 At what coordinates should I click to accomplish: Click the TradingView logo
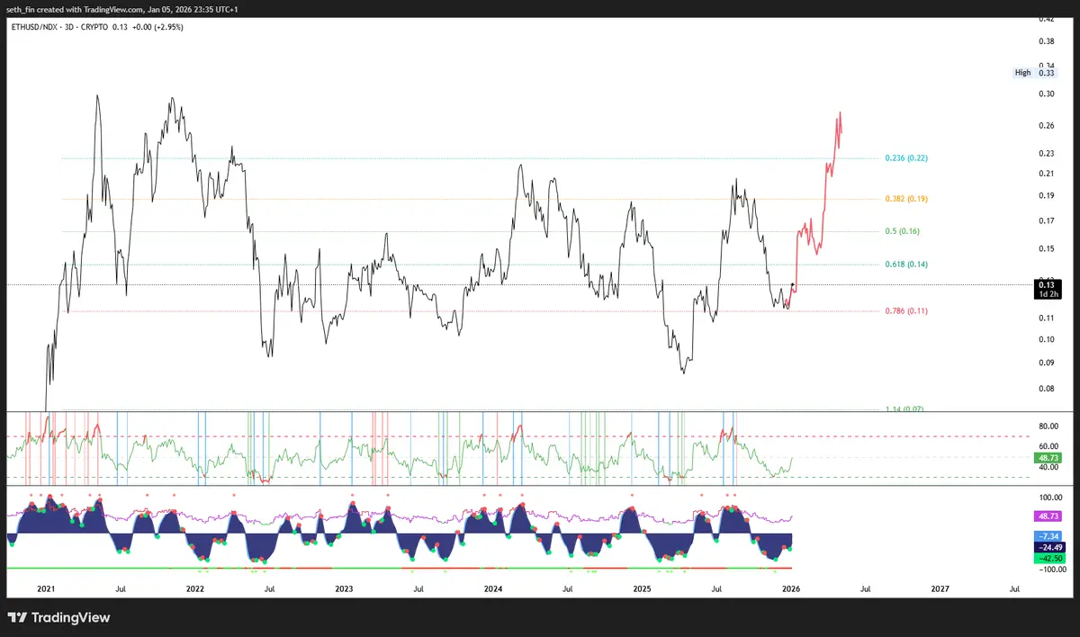pos(58,618)
